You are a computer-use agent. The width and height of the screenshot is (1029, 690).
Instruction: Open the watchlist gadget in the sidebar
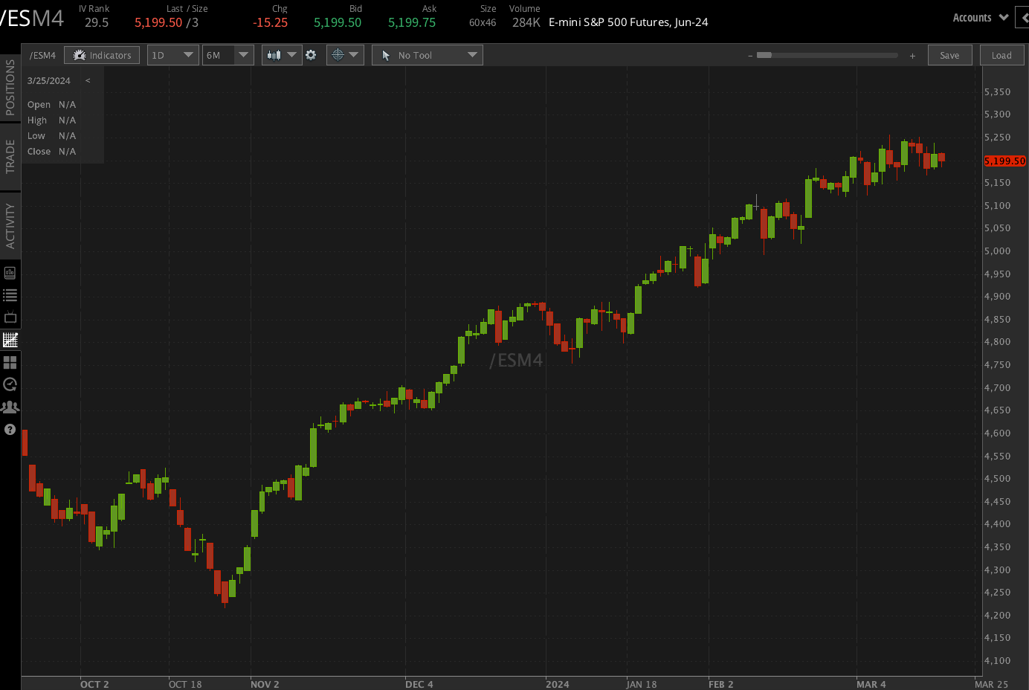pos(10,294)
